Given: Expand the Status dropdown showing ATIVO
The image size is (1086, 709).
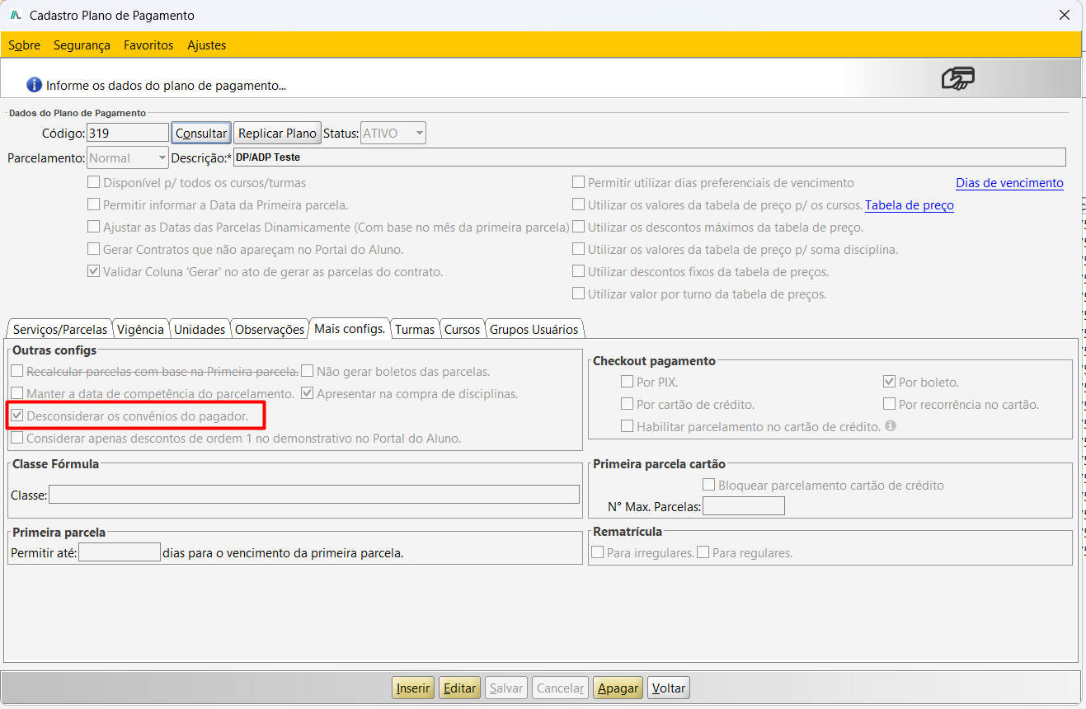Looking at the screenshot, I should click(393, 133).
